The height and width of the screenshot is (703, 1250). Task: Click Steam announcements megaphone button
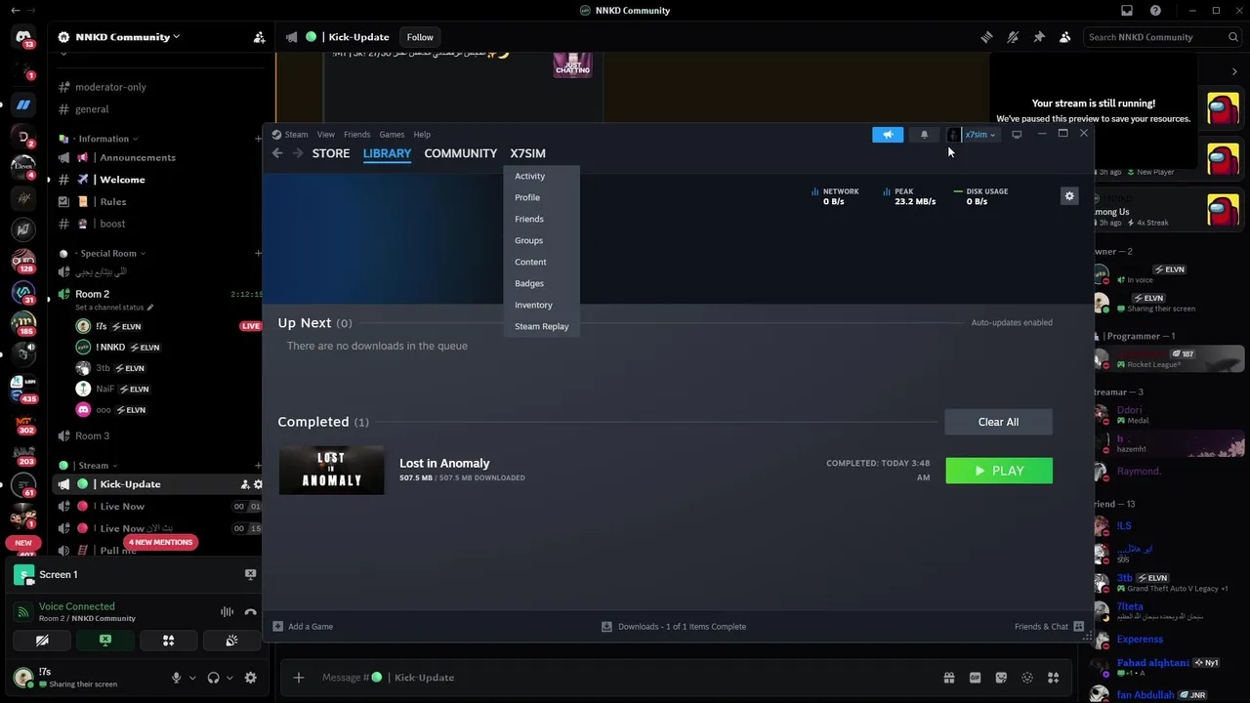(888, 135)
